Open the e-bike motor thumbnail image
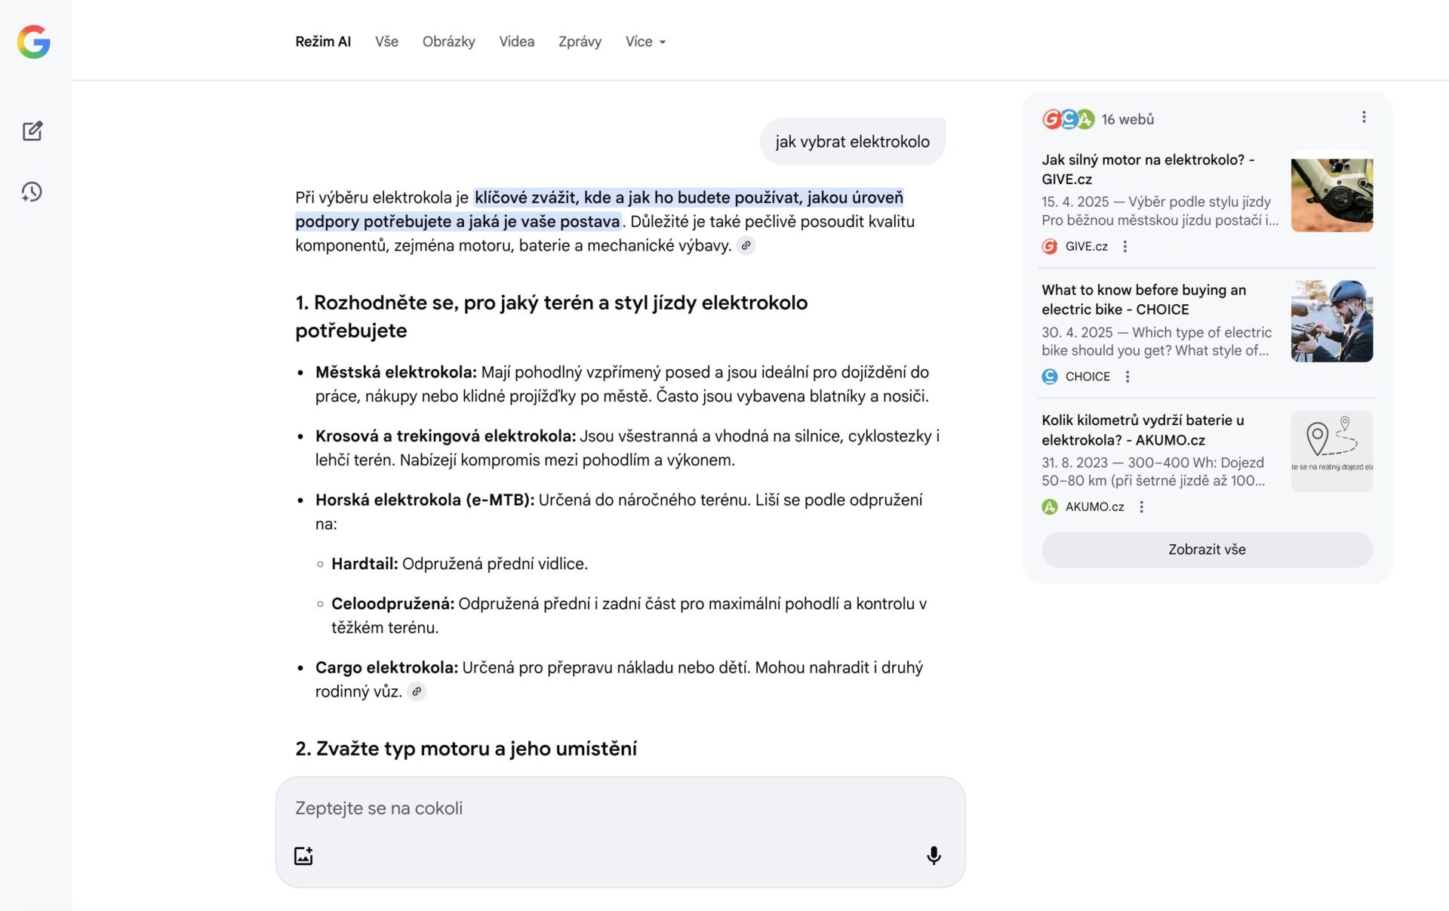This screenshot has width=1449, height=911. [x=1331, y=192]
